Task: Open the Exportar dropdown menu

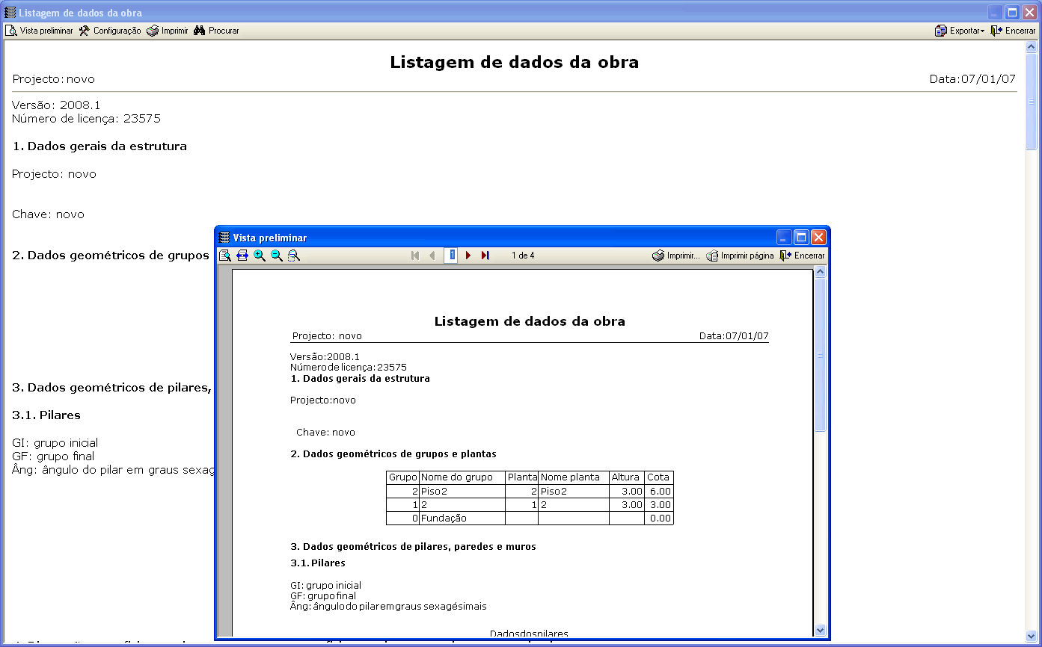Action: [960, 31]
